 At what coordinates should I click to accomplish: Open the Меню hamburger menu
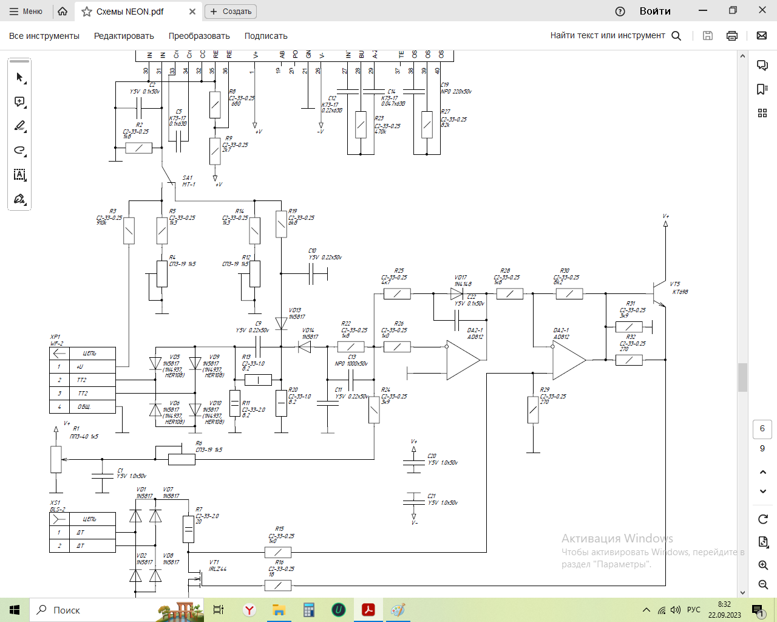(25, 12)
